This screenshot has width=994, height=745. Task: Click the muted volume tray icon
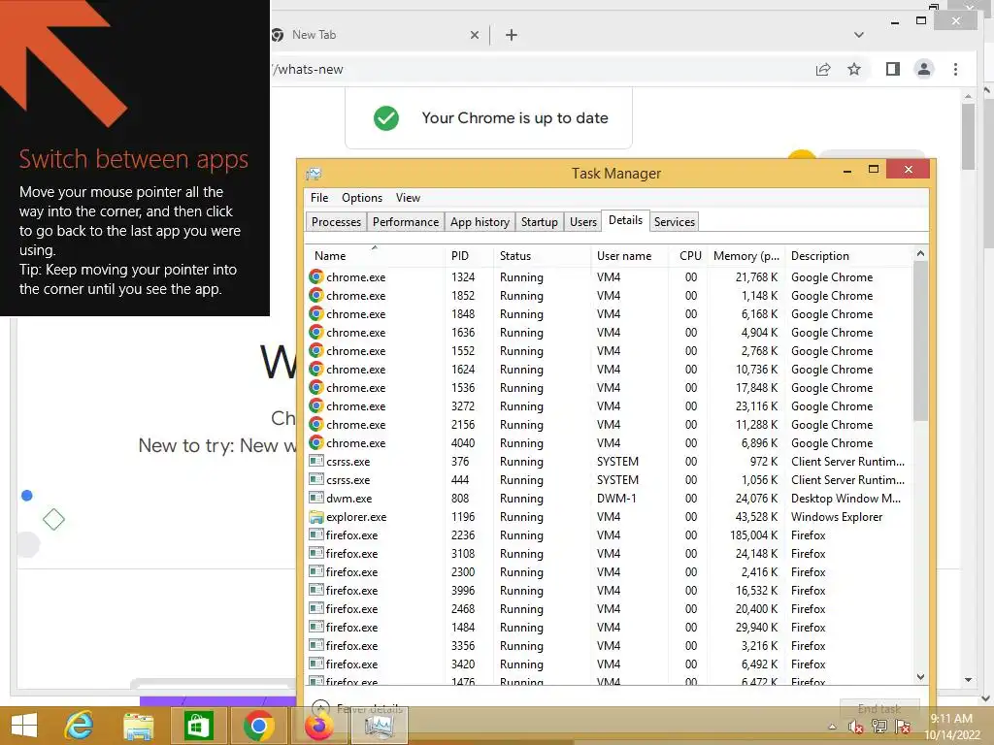[855, 727]
